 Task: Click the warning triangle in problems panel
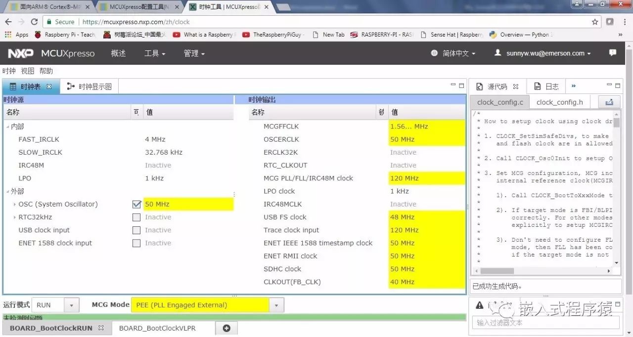coord(479,305)
